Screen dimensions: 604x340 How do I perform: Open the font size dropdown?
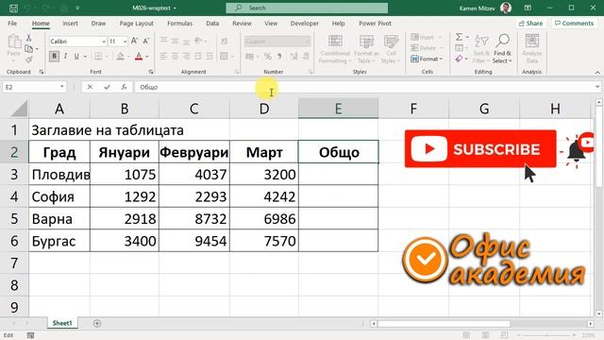[126, 42]
